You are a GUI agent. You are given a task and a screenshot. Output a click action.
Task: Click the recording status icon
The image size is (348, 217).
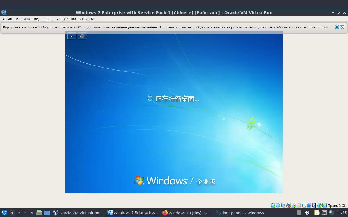point(309,205)
